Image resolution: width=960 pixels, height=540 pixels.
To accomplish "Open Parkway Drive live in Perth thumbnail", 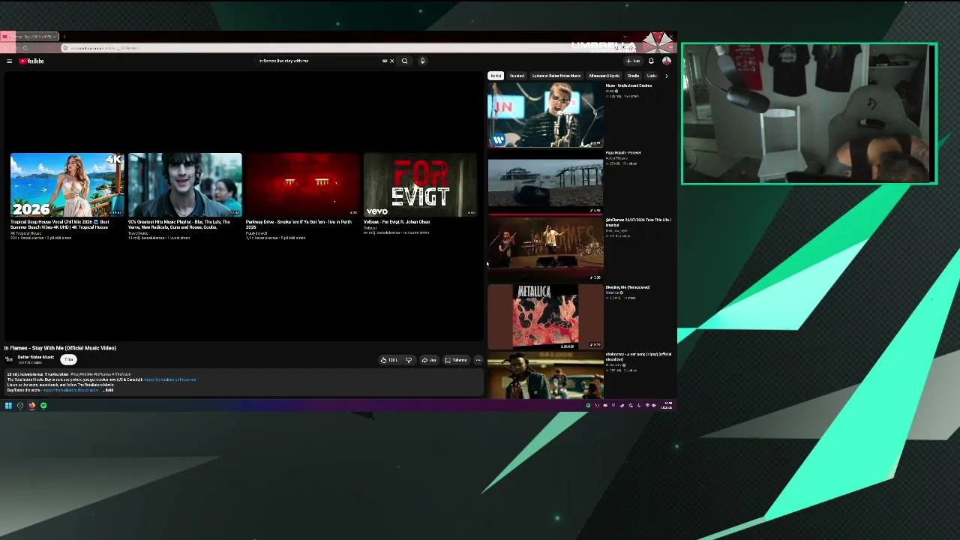I will coord(303,185).
